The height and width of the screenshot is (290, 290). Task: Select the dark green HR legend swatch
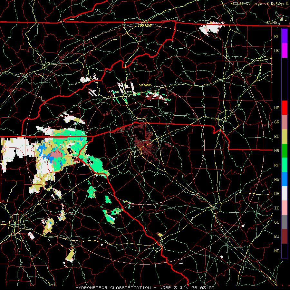coord(285,151)
